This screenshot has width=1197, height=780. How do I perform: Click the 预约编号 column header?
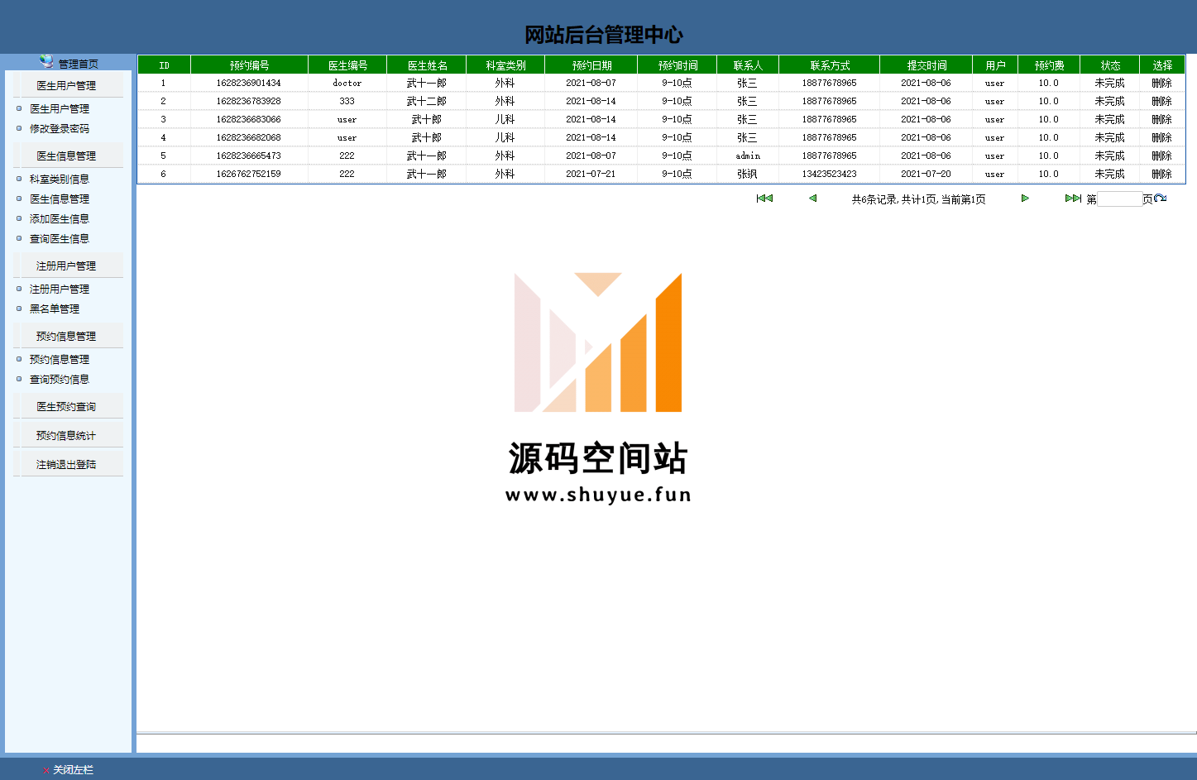click(249, 65)
